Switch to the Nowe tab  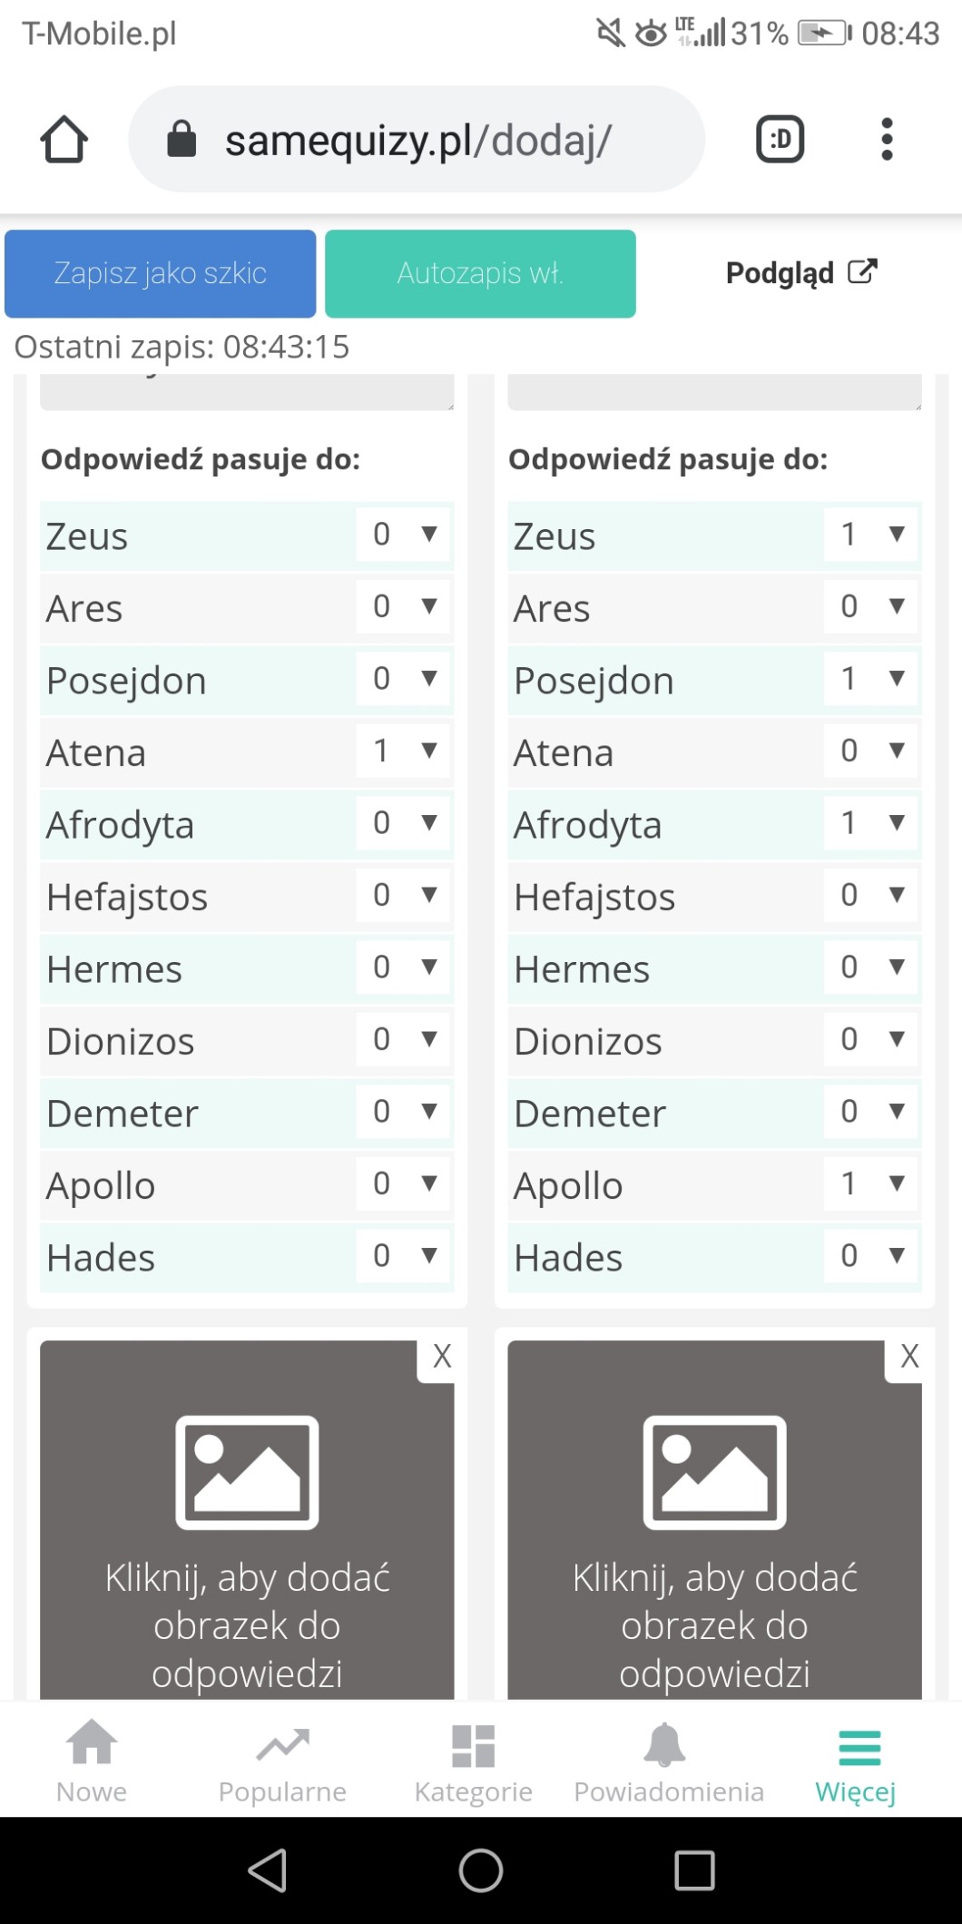click(92, 1761)
